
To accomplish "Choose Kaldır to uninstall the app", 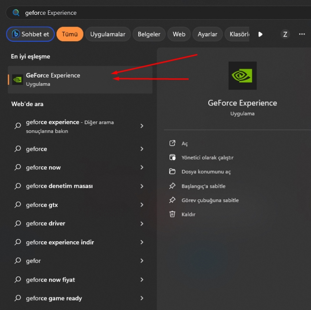I will [x=188, y=215].
